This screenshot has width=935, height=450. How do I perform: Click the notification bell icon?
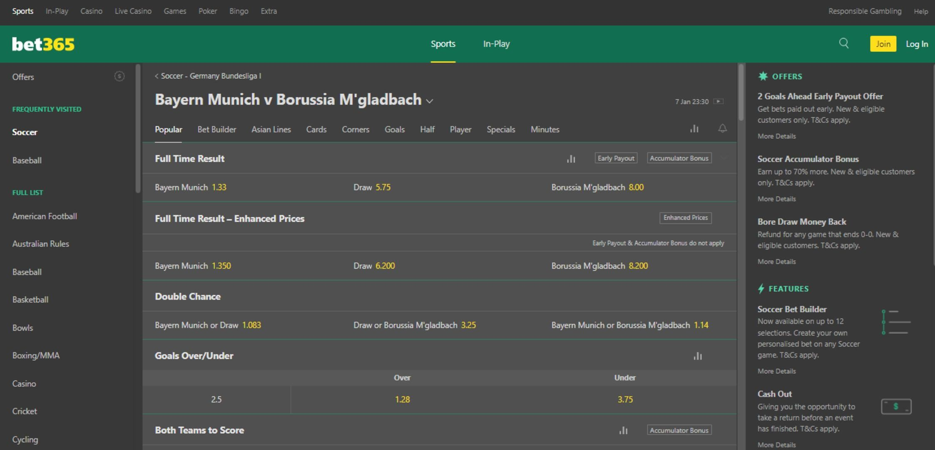coord(722,128)
